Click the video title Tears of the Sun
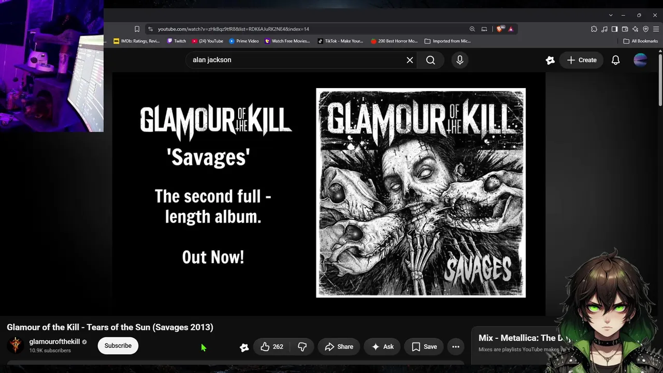Screen dimensions: 663x373 point(110,327)
